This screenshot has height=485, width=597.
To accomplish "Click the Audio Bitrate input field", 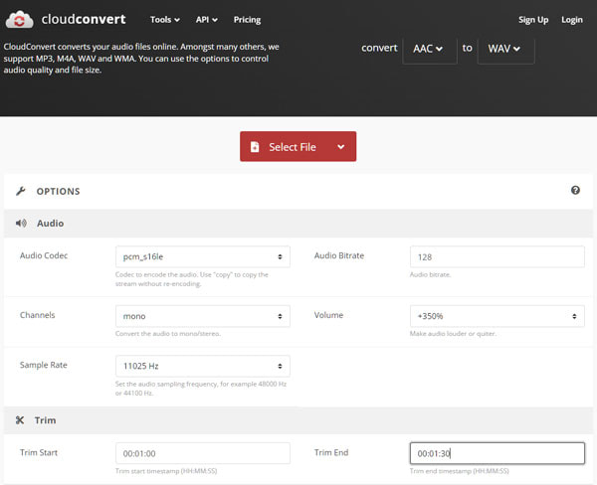I will [x=497, y=256].
